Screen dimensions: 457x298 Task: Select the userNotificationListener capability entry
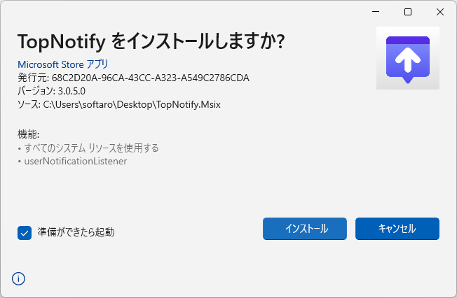pyautogui.click(x=76, y=161)
